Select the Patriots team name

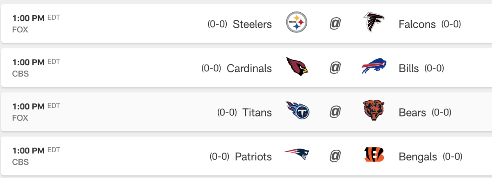click(x=253, y=156)
